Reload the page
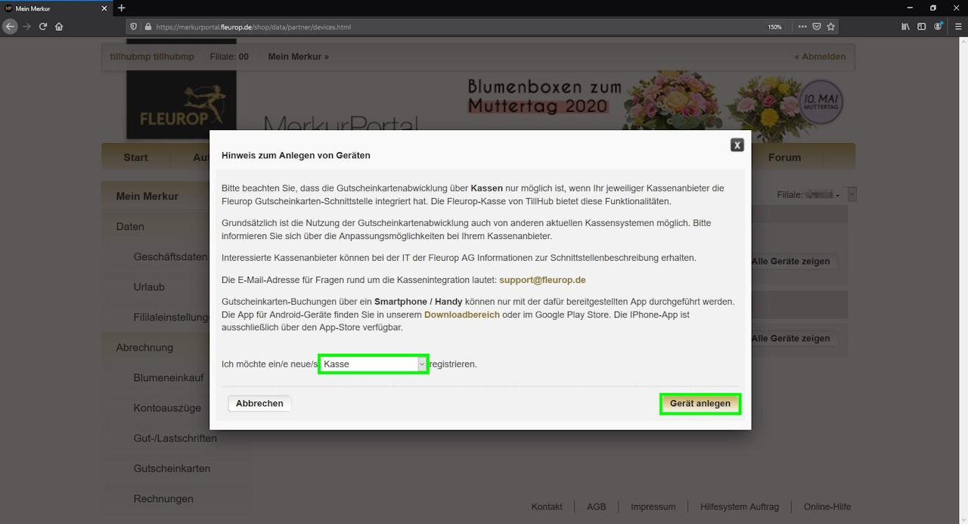 [43, 26]
